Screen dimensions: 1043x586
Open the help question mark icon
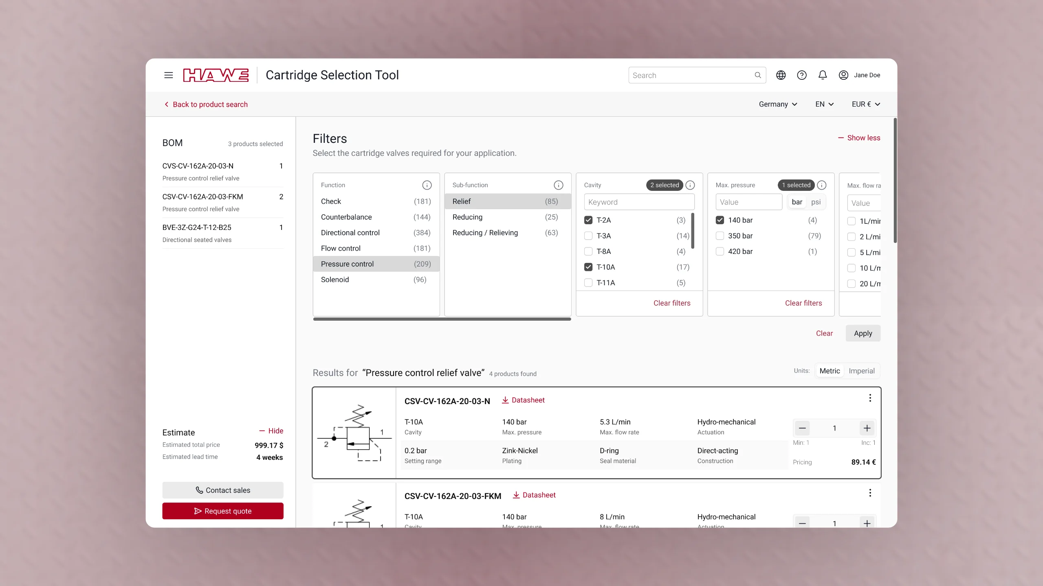(x=802, y=75)
